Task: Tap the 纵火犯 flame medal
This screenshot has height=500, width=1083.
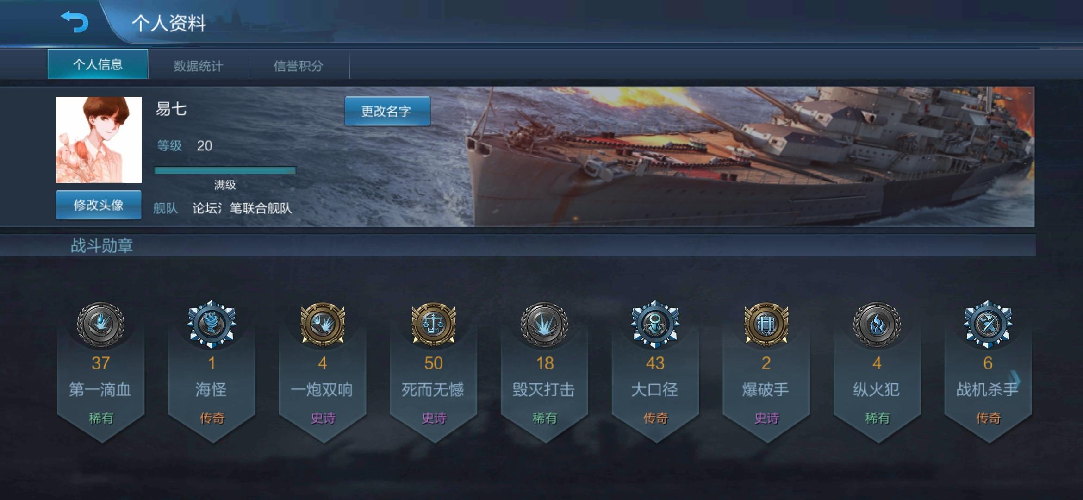Action: [877, 324]
